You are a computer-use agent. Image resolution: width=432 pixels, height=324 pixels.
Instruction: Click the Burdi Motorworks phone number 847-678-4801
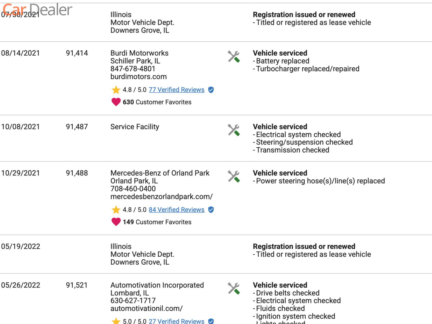click(133, 69)
